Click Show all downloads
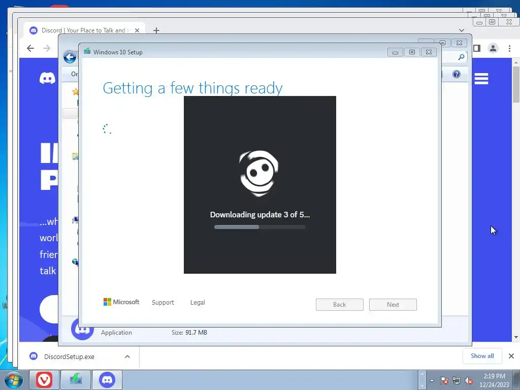This screenshot has height=390, width=520. pos(482,356)
